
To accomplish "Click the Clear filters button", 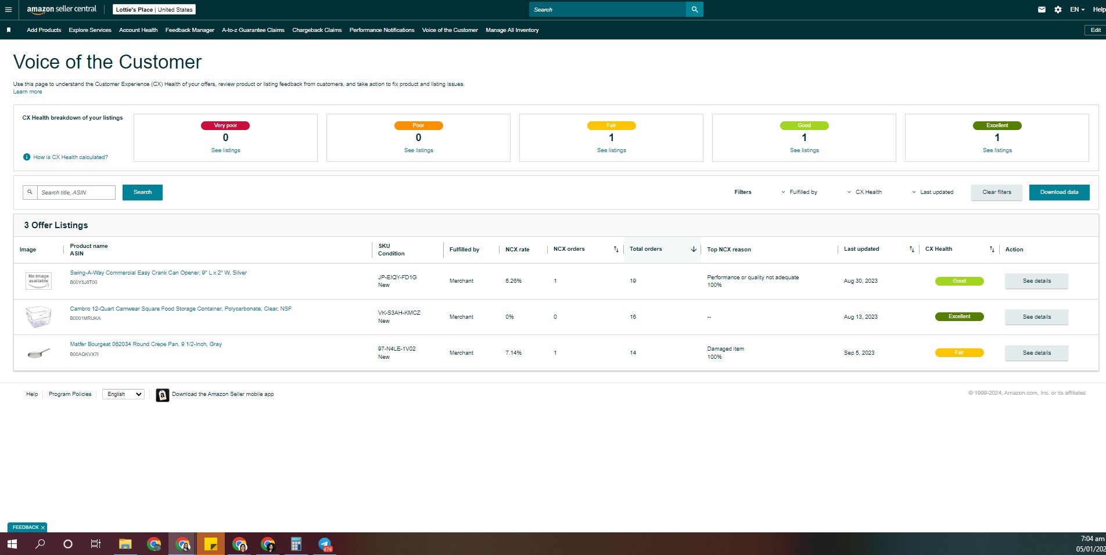I will [x=997, y=192].
